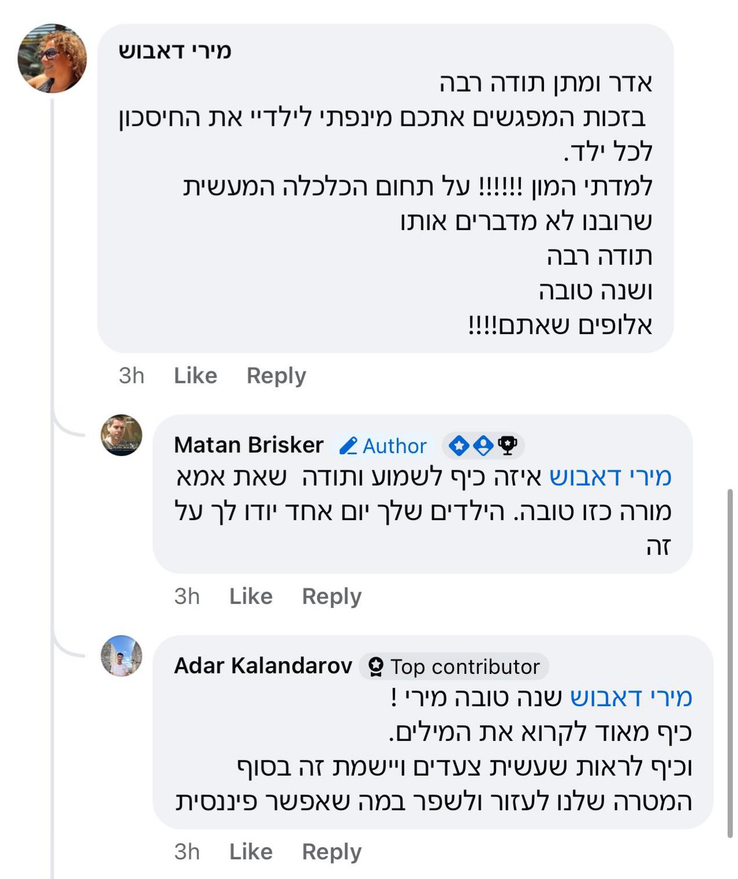This screenshot has height=879, width=738.
Task: Click the middle blue badge before the trophy
Action: point(483,446)
